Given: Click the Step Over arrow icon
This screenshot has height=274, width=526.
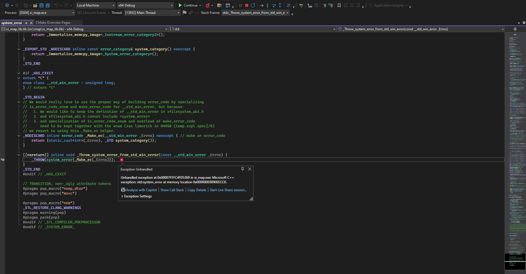Looking at the screenshot, I should (274, 5).
